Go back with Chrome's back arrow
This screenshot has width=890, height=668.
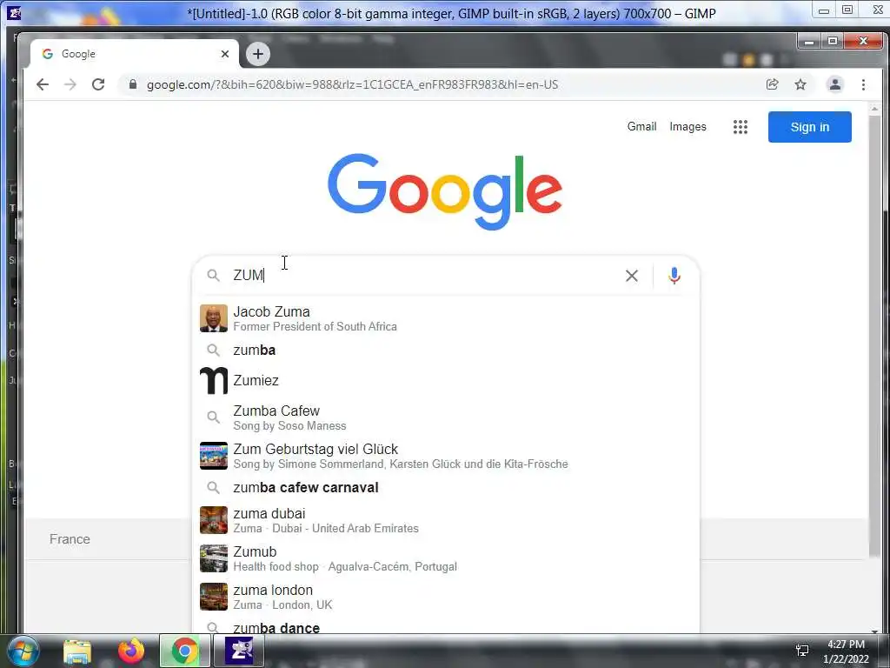[42, 84]
